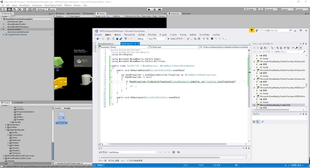310x168 pixels.
Task: Click the Pause button in Unity
Action: 154,10
